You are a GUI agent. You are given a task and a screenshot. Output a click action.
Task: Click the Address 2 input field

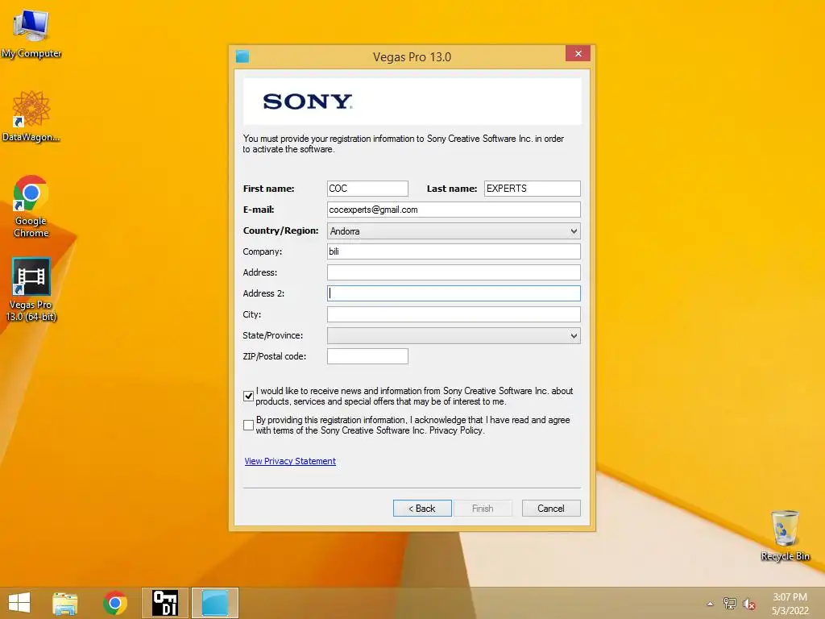coord(454,293)
